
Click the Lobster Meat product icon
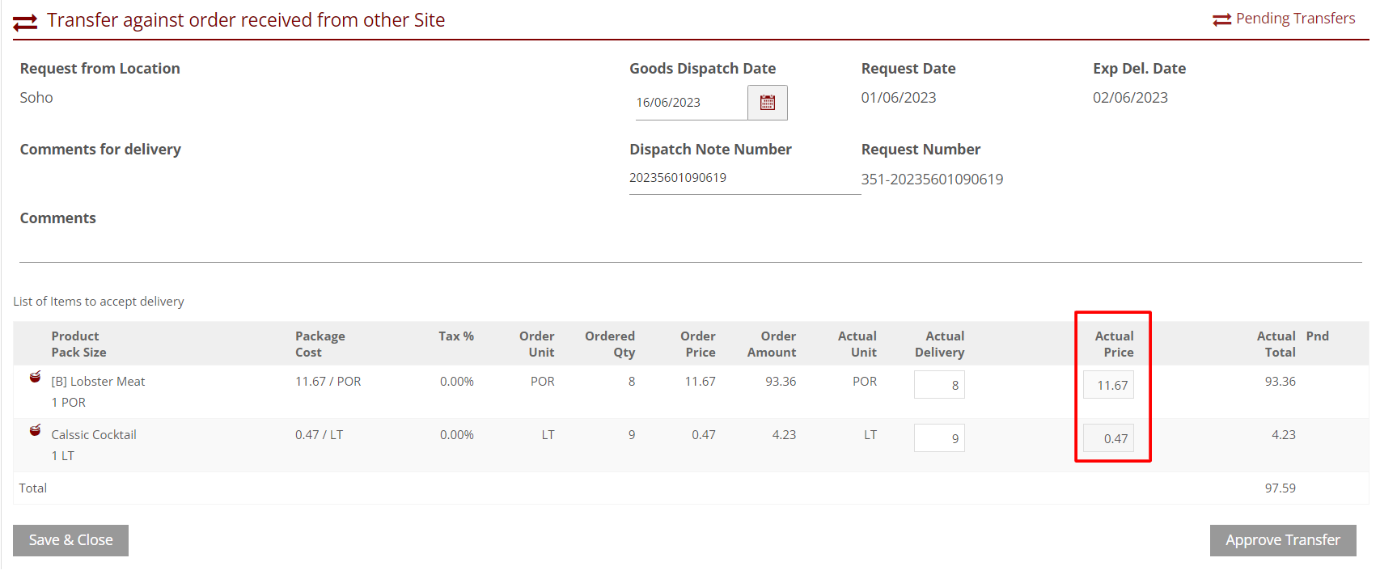click(35, 377)
